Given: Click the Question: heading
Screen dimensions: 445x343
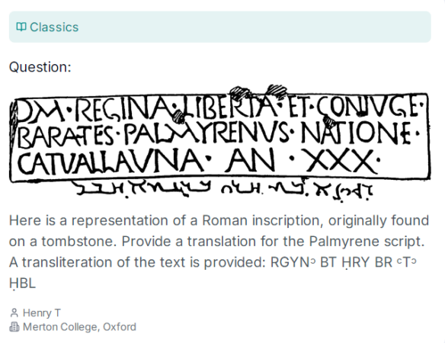Looking at the screenshot, I should coord(40,67).
